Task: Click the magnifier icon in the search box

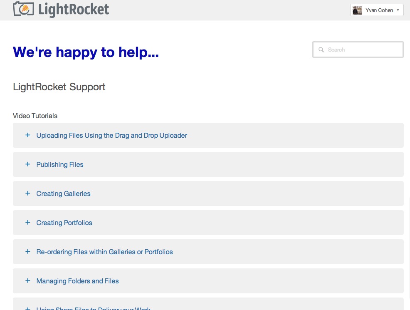Action: [321, 50]
